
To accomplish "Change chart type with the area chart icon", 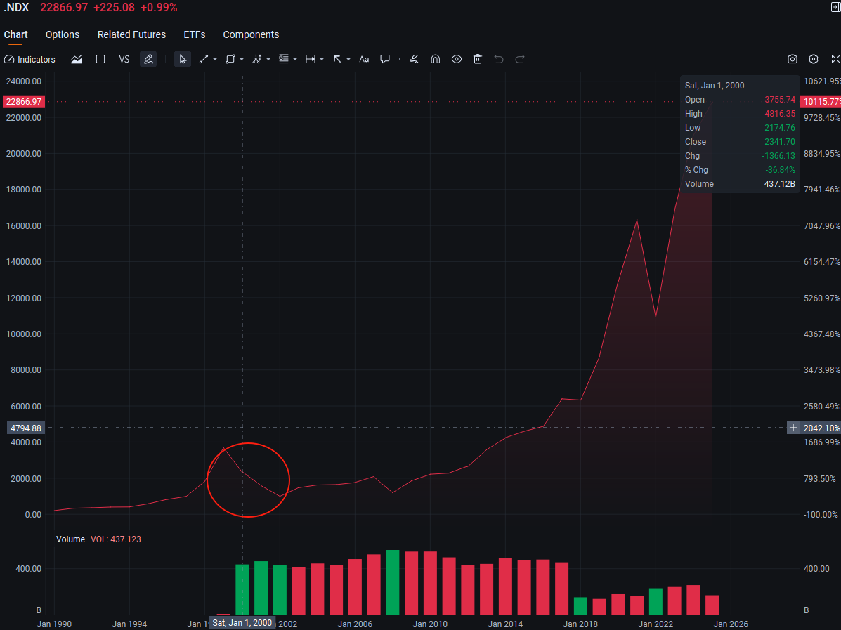I will click(77, 60).
